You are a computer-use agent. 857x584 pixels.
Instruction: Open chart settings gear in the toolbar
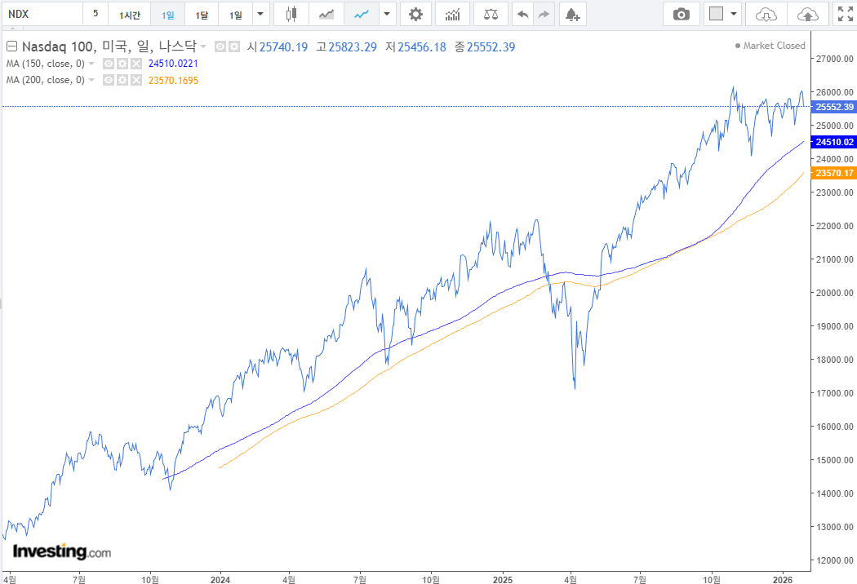(x=416, y=14)
